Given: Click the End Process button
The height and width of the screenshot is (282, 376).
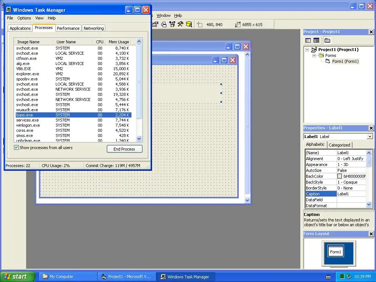Looking at the screenshot, I should 124,149.
